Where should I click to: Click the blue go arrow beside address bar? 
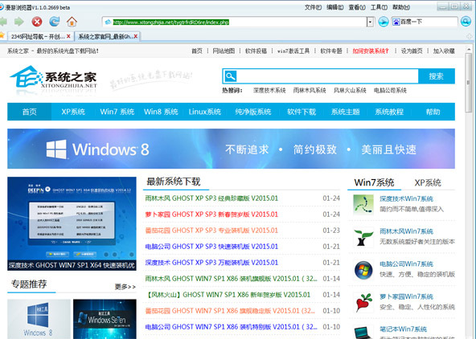point(384,22)
